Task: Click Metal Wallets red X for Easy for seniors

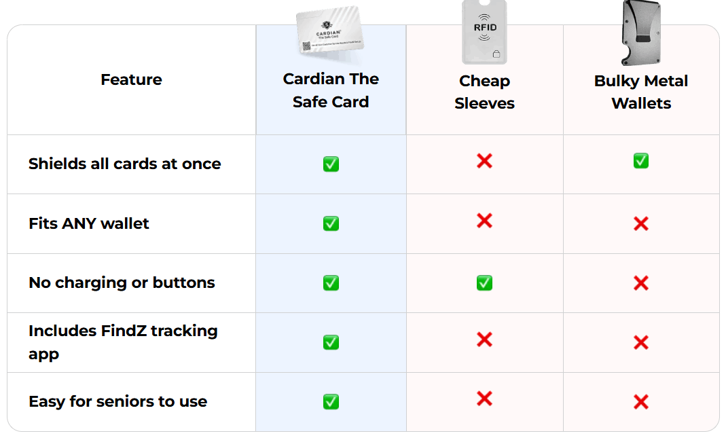Action: [640, 402]
